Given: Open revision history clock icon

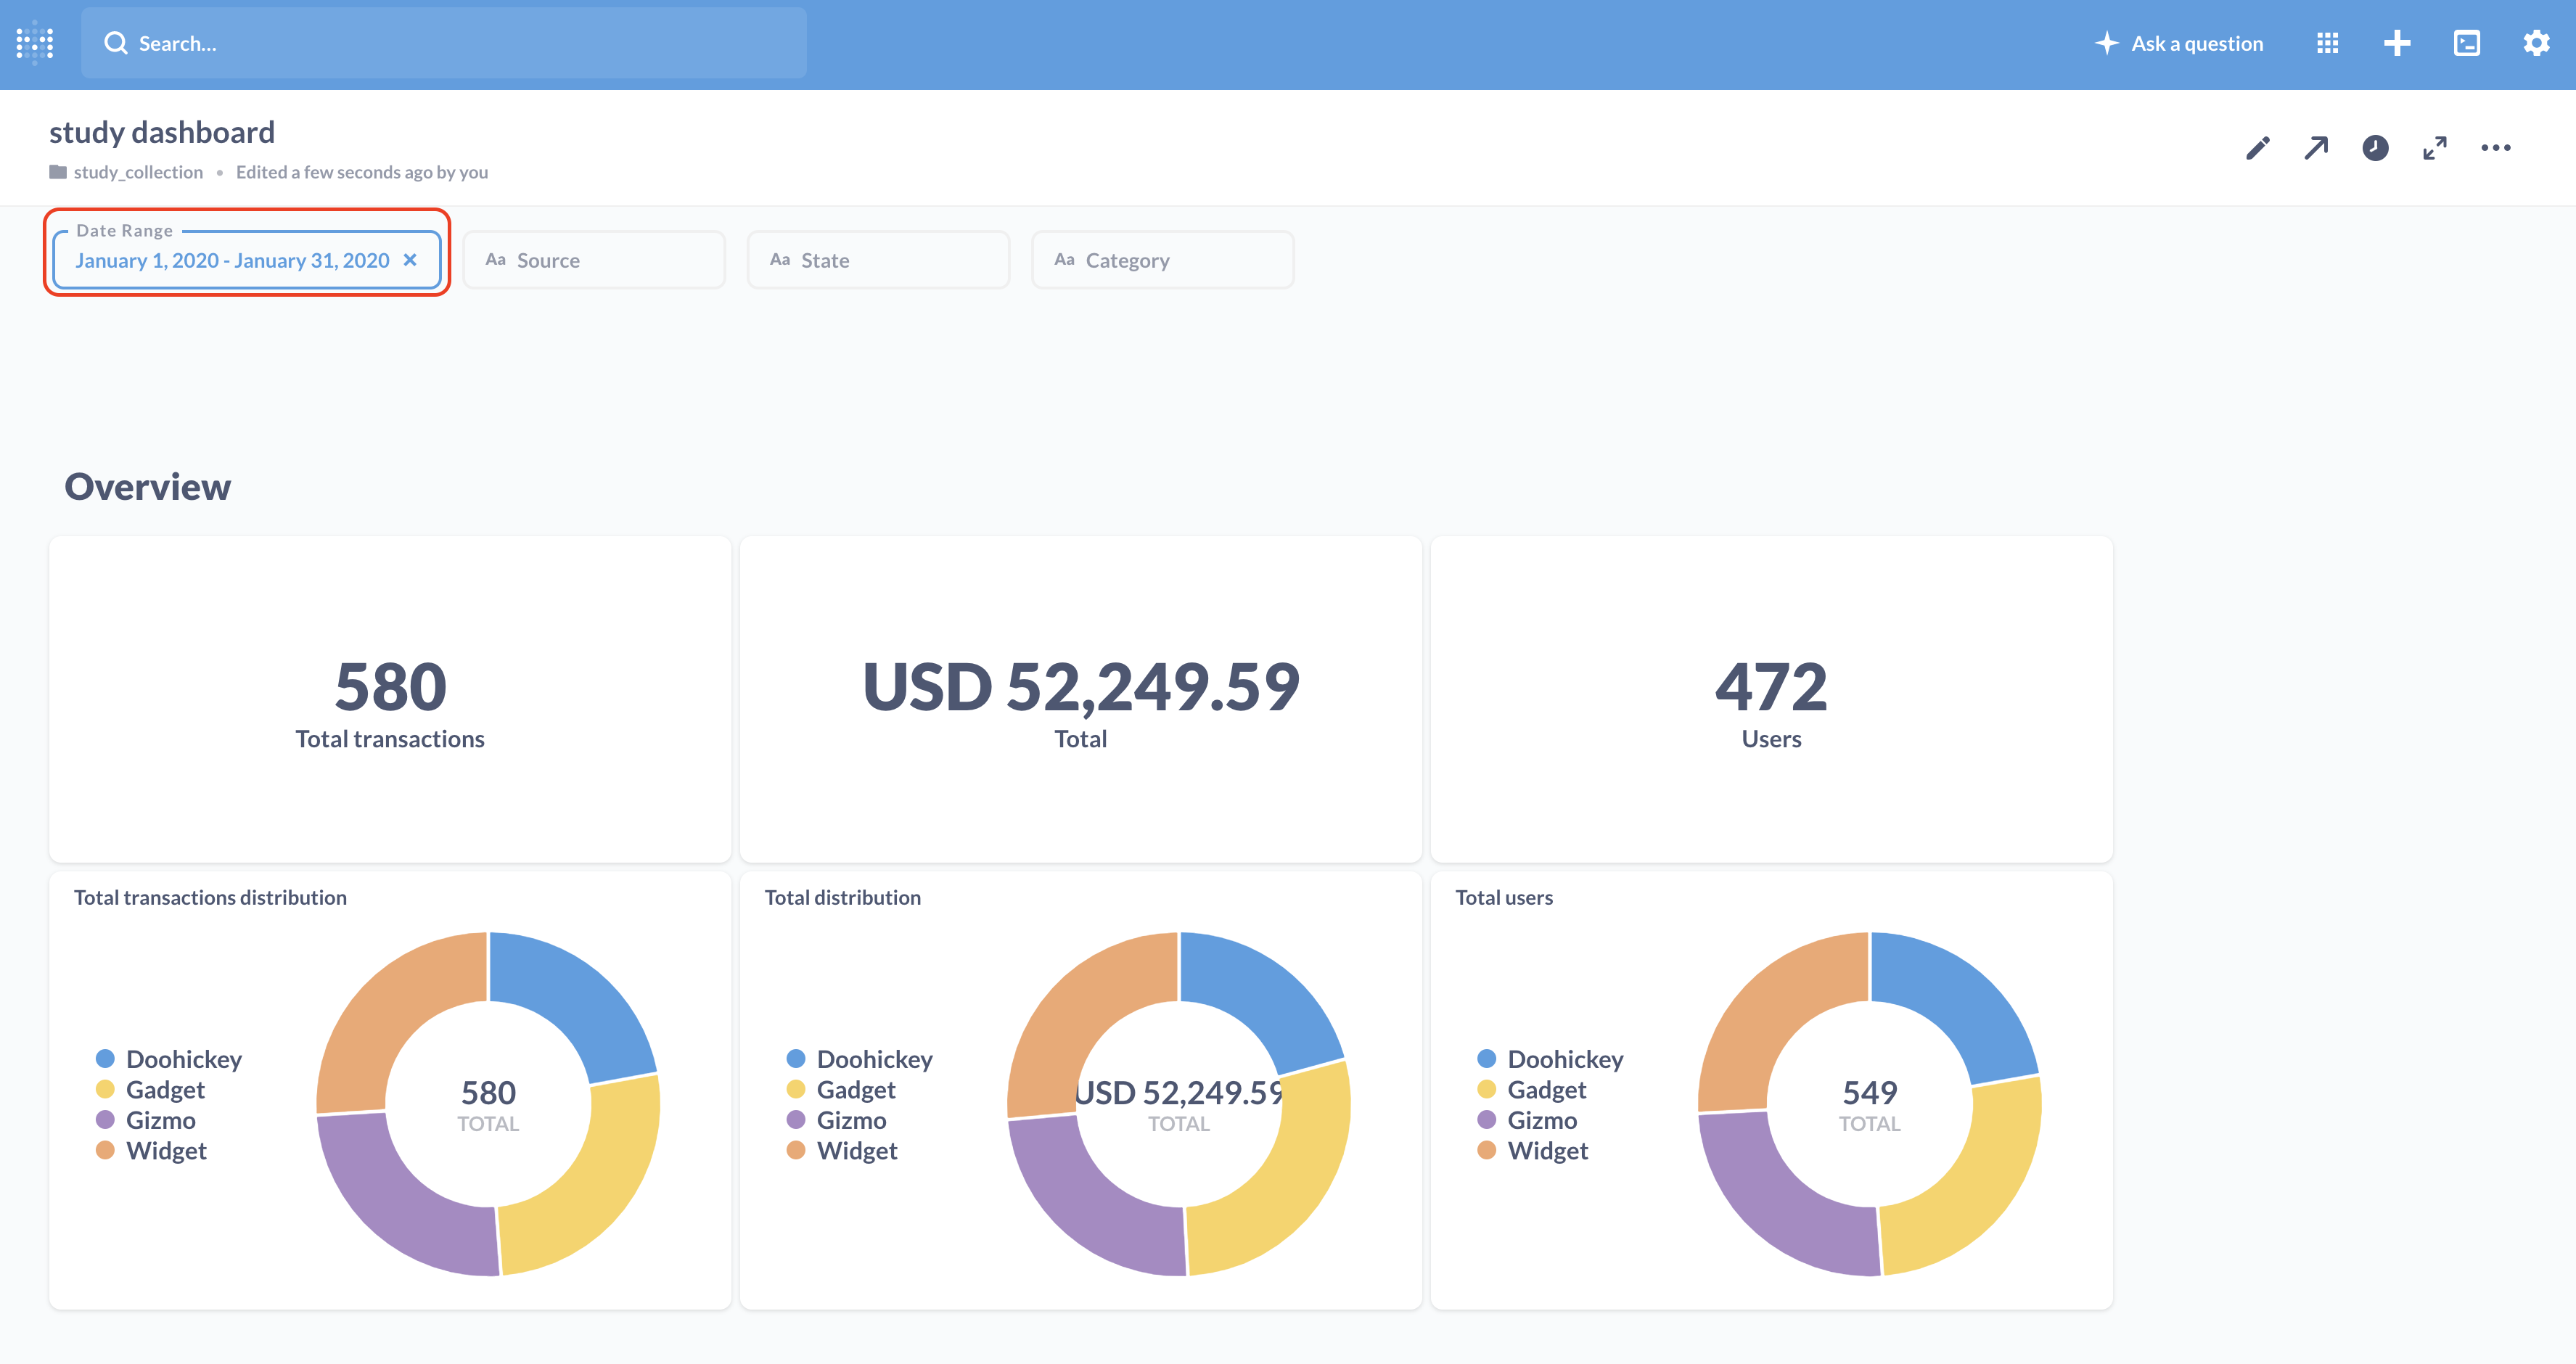Looking at the screenshot, I should (2375, 148).
